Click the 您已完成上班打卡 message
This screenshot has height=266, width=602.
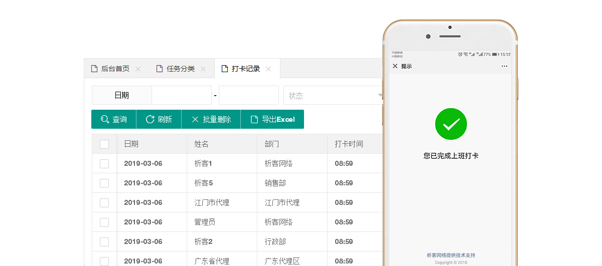click(x=451, y=156)
